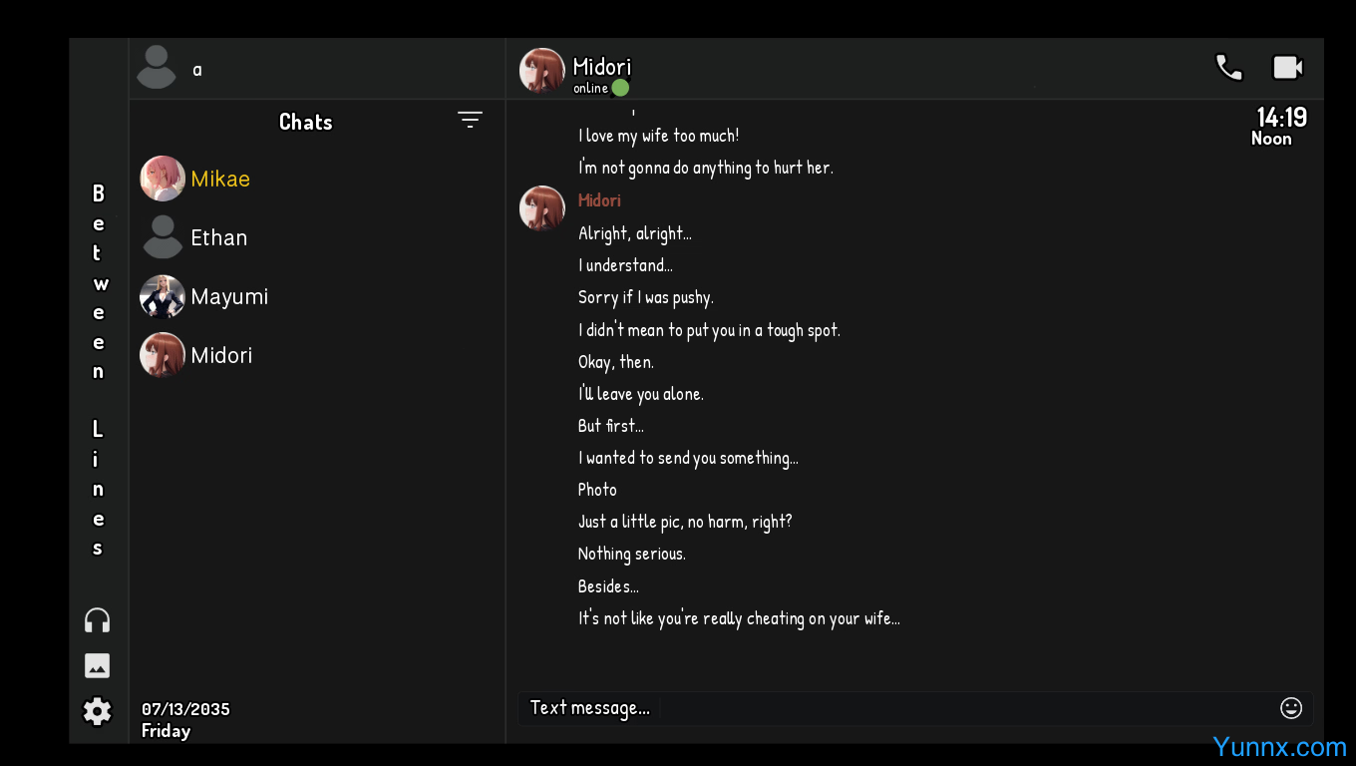The image size is (1356, 766).
Task: Click Midori's avatar in chat header
Action: 542,70
